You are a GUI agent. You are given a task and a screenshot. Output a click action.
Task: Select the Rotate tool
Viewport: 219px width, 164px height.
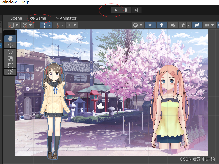[10, 52]
